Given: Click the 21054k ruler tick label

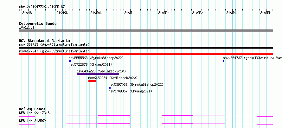Looking at the screenshot, I should tap(232, 13).
